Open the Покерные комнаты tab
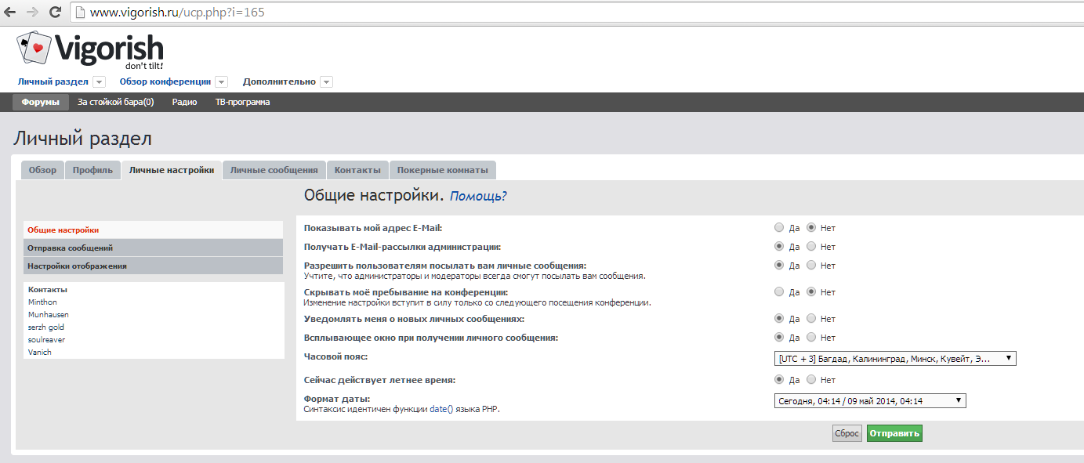 click(x=442, y=170)
